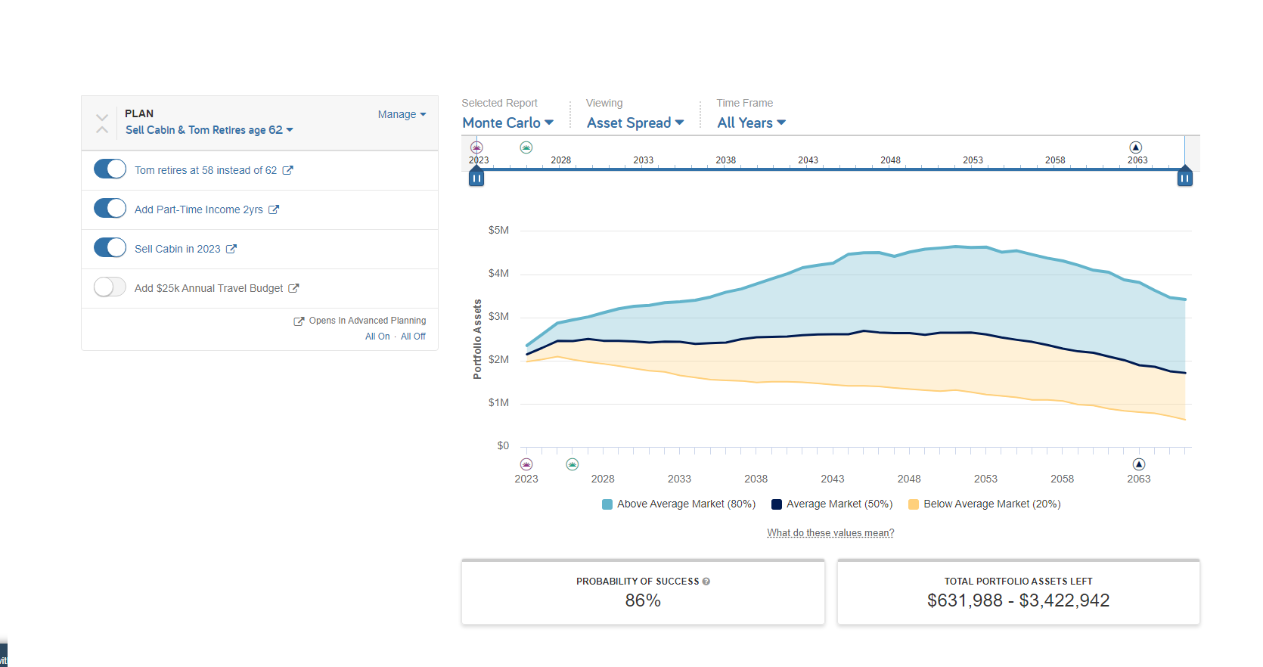1263x667 pixels.
Task: Open external link icon for Add Part-Time Income
Action: 274,209
